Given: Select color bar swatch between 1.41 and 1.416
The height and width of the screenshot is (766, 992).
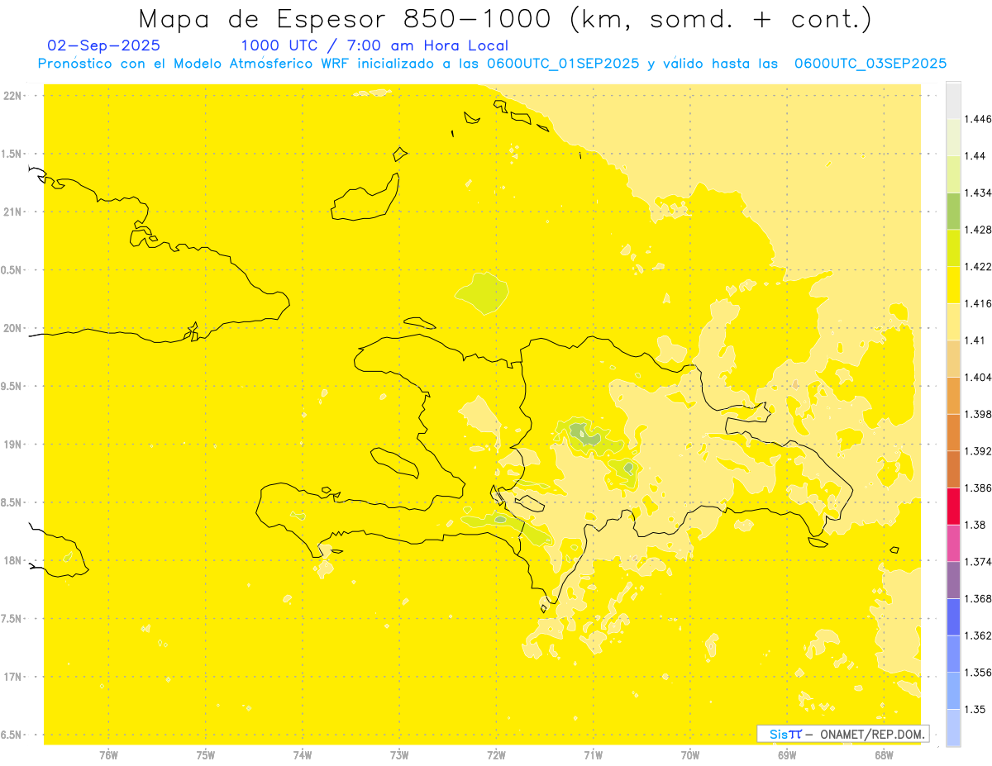Looking at the screenshot, I should click(x=953, y=321).
